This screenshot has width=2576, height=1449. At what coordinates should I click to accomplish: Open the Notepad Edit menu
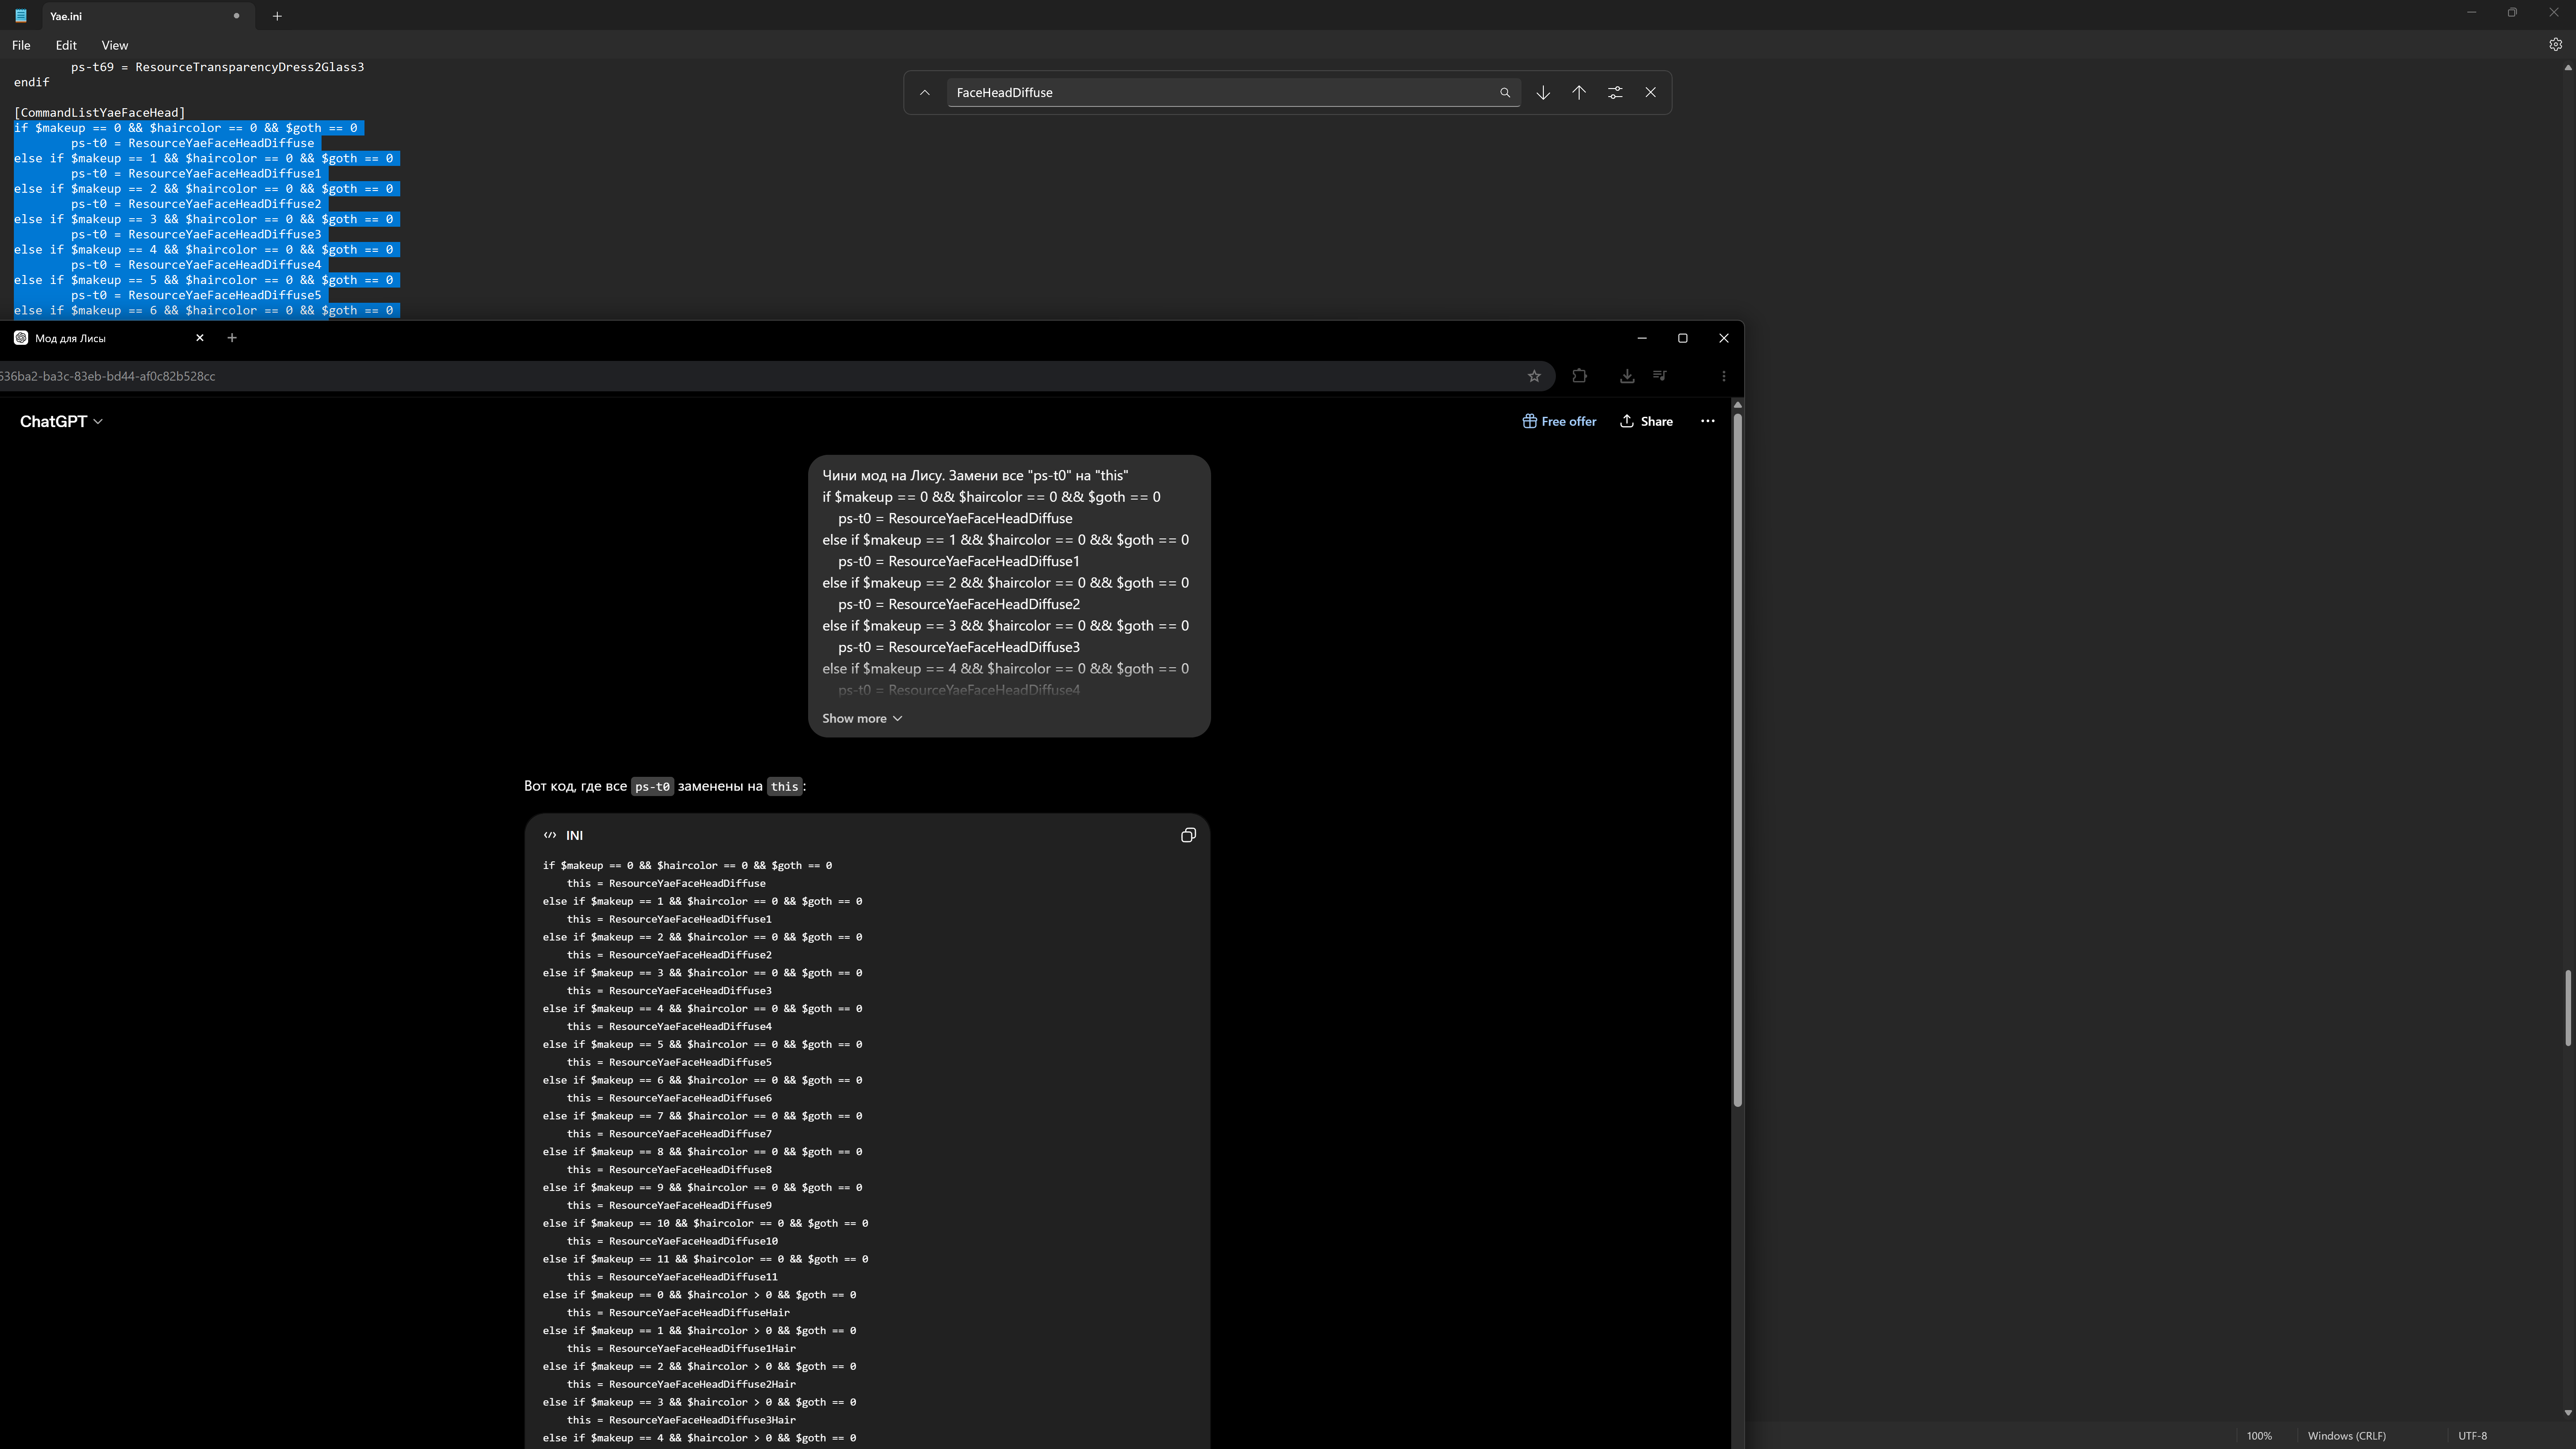click(66, 46)
